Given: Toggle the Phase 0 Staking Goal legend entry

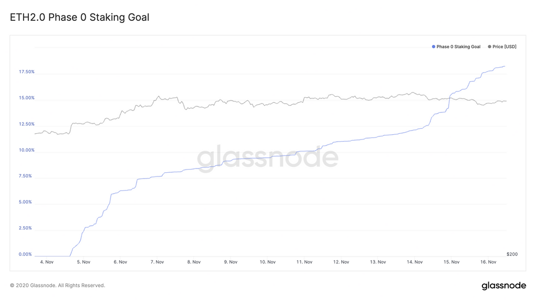Looking at the screenshot, I should tap(456, 47).
